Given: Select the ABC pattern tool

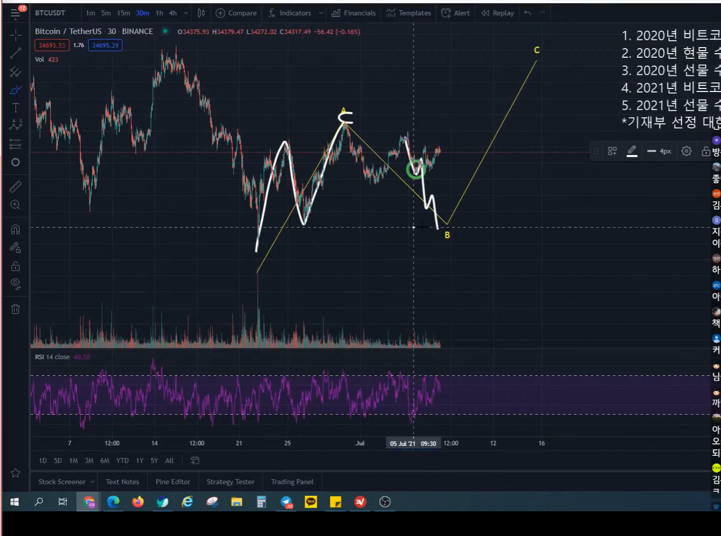Looking at the screenshot, I should (x=15, y=125).
